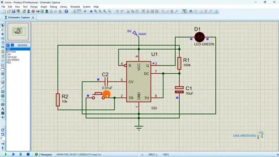
Task: Choose the Component Mode tool
Action: pyautogui.click(x=3, y=30)
